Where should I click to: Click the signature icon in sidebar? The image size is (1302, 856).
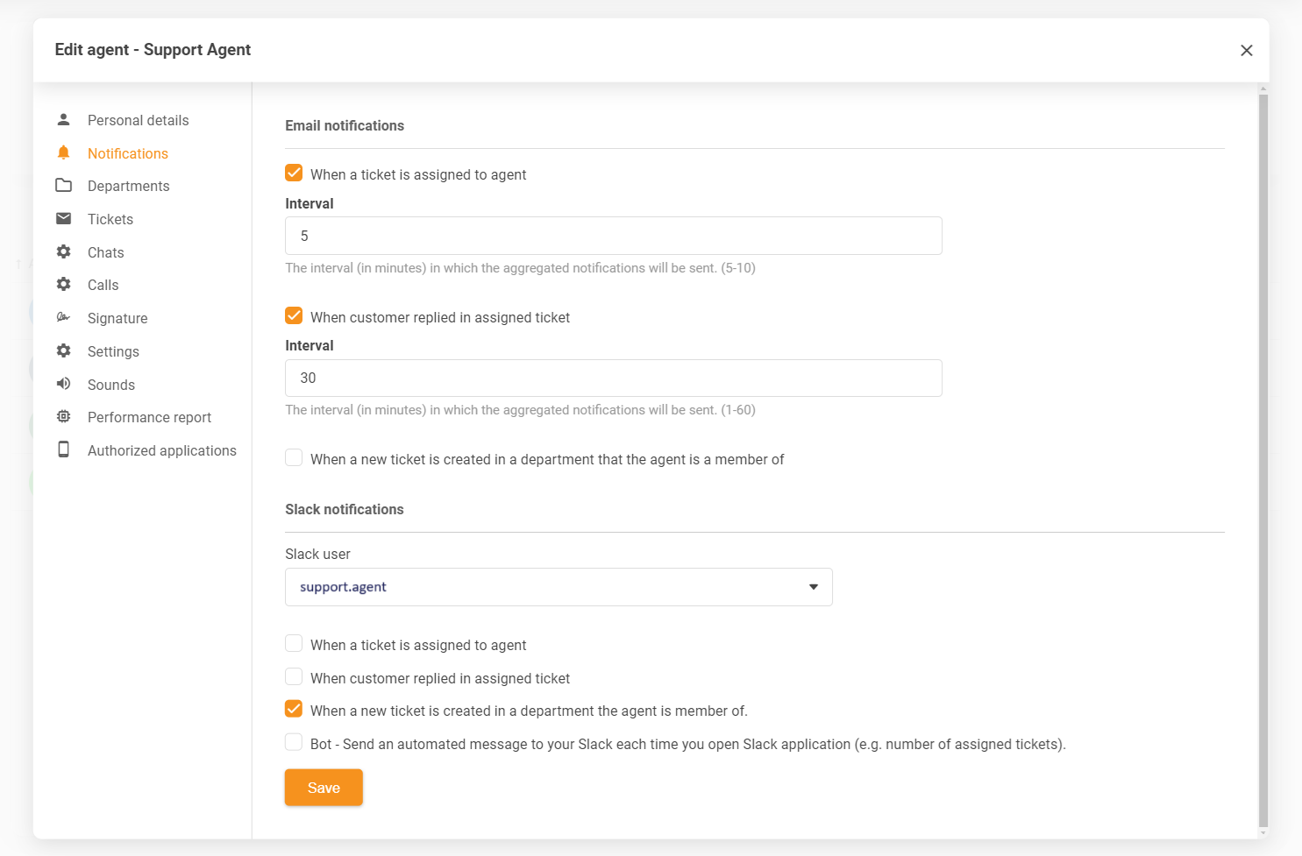[x=63, y=318]
